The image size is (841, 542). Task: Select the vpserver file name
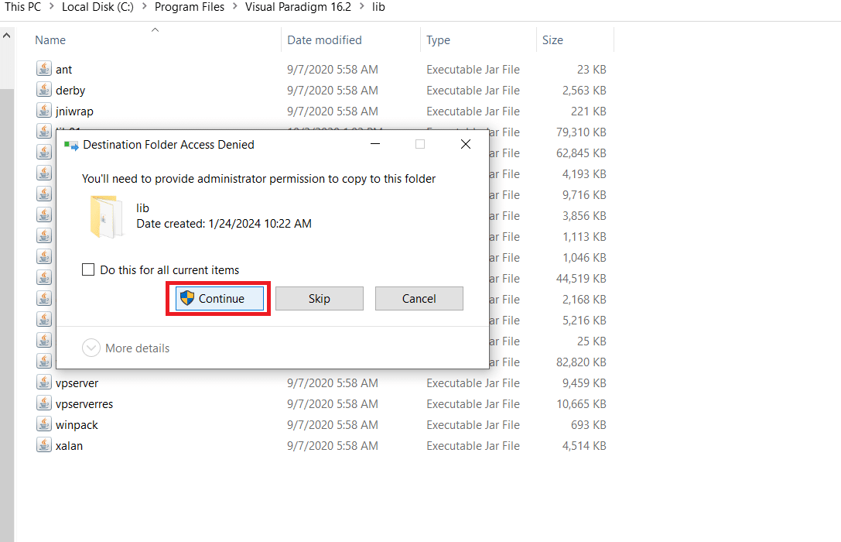(77, 383)
